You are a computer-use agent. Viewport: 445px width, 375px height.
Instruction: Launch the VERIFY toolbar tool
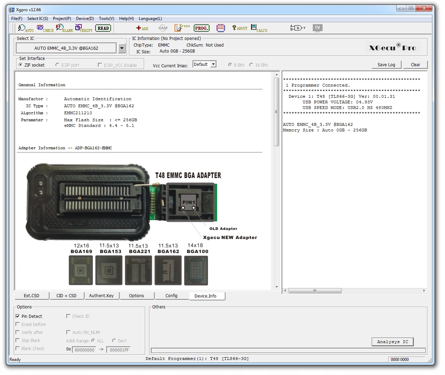84,28
